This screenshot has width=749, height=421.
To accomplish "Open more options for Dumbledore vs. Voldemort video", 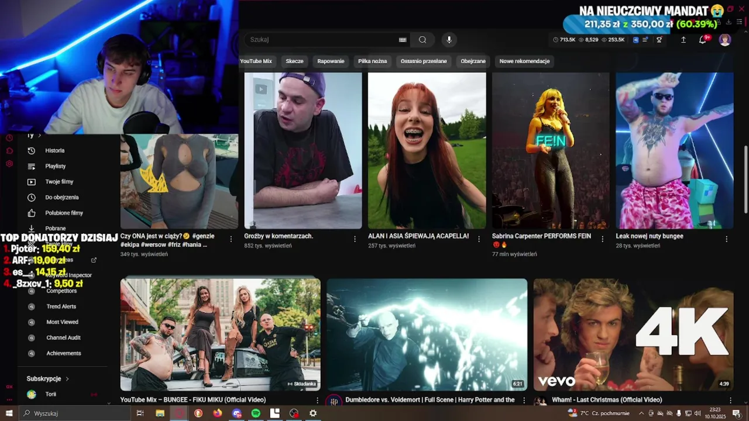I will pos(524,401).
